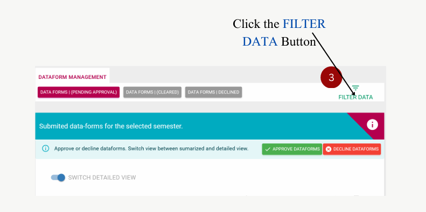Click the green funnel filter icon
Viewport: 426px width, 212px height.
355,88
